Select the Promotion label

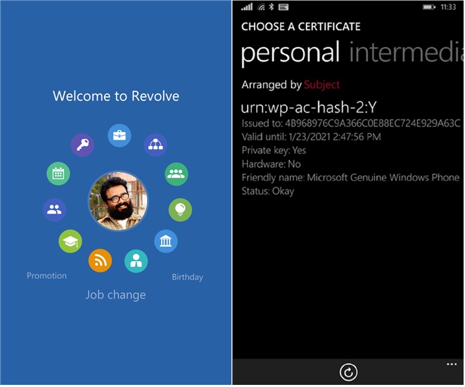[46, 275]
